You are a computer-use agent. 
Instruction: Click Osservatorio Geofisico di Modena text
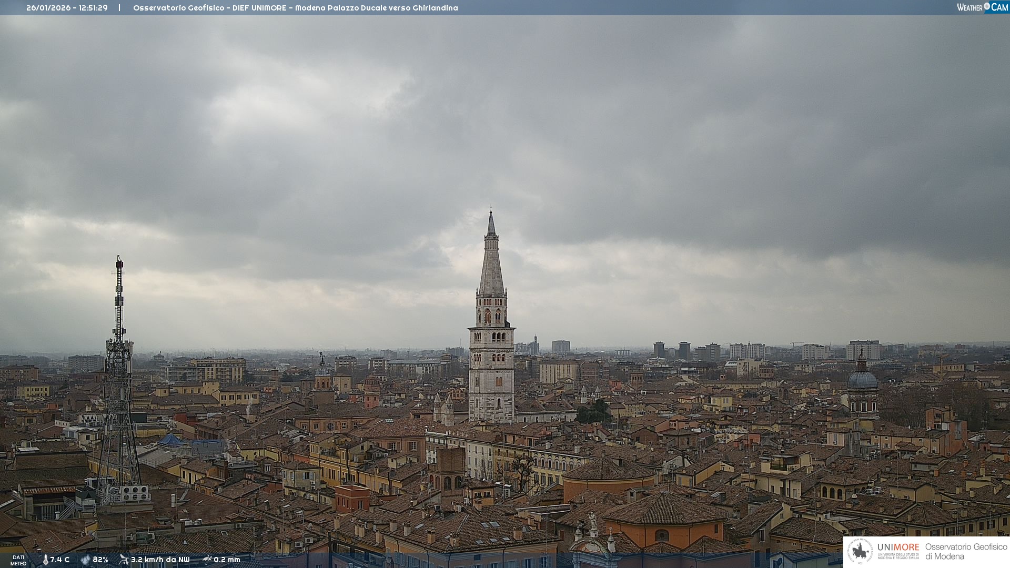point(966,552)
